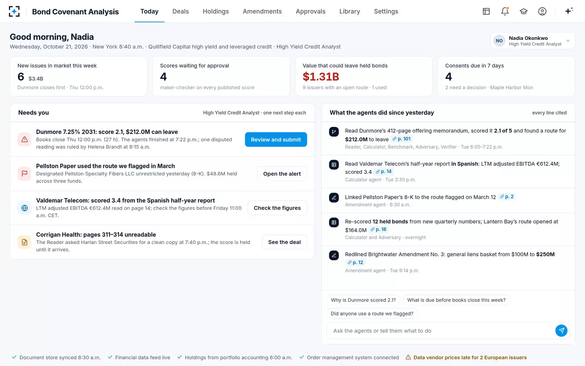Click Review and submit for Dunmore

click(x=276, y=139)
